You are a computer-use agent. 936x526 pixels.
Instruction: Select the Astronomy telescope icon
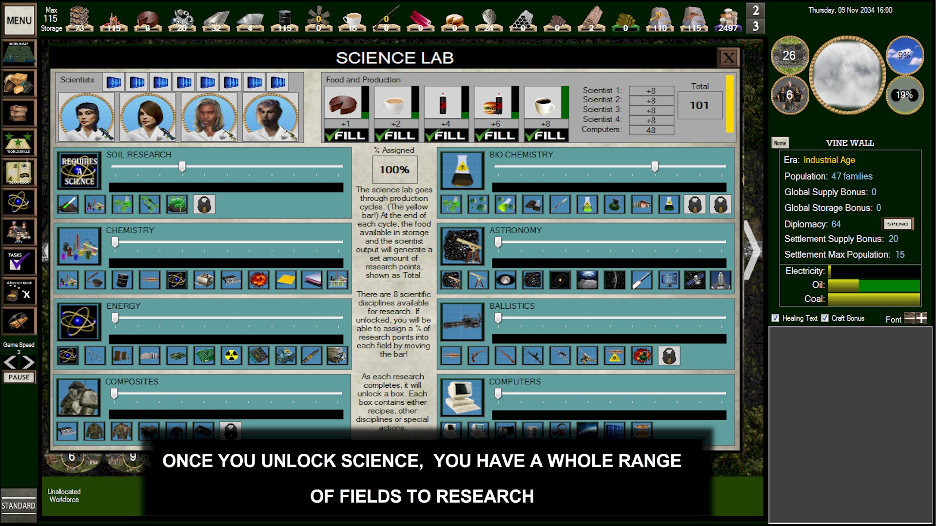click(462, 246)
